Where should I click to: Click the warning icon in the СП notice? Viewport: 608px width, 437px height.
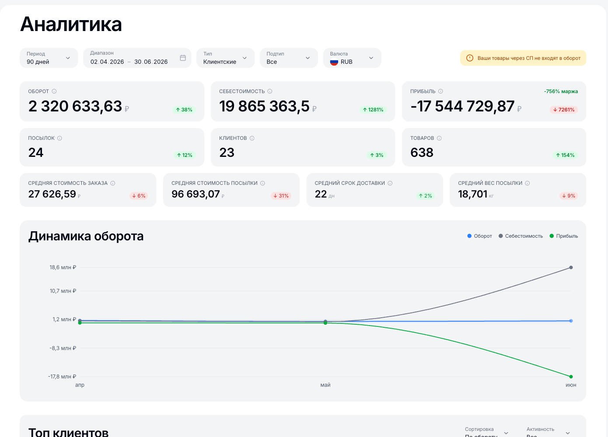point(470,58)
